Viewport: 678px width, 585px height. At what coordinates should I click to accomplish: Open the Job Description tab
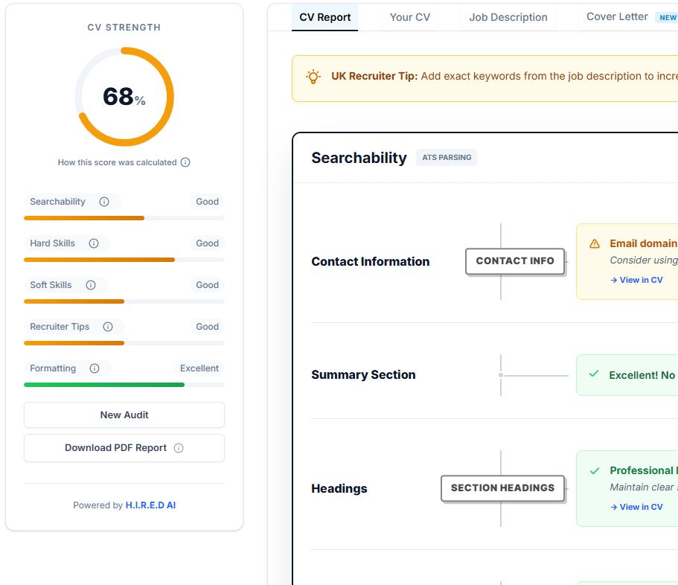[x=508, y=17]
